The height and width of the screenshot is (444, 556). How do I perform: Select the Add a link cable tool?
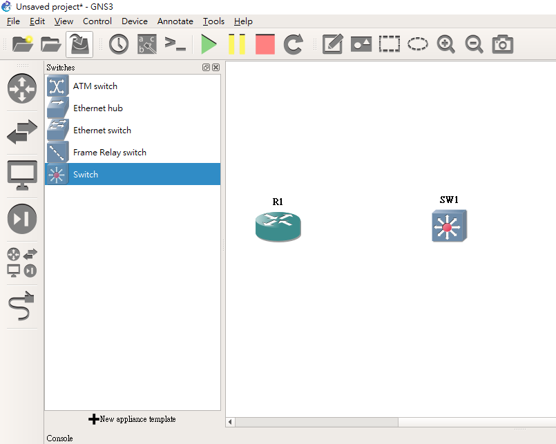point(22,306)
